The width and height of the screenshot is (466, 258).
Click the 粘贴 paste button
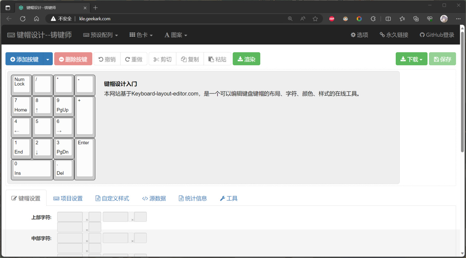217,59
